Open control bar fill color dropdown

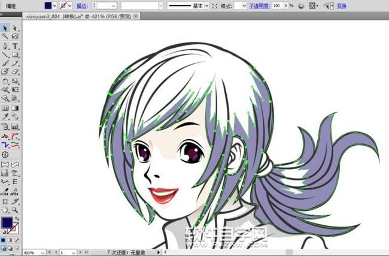pyautogui.click(x=54, y=6)
